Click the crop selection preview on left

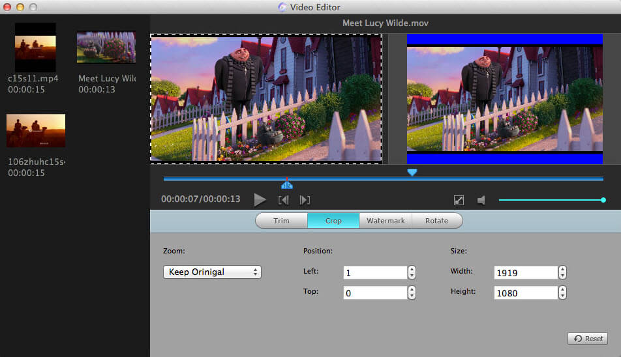point(266,99)
